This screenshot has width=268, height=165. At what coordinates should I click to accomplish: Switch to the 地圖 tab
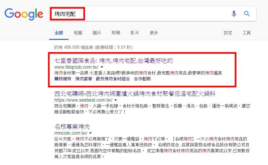tap(78, 33)
